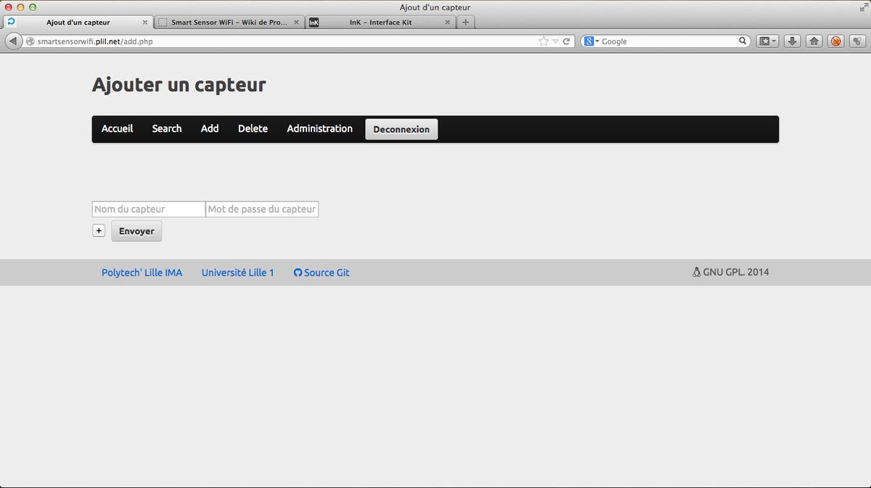Open a new tab with plus button
The height and width of the screenshot is (488, 871).
click(x=466, y=22)
